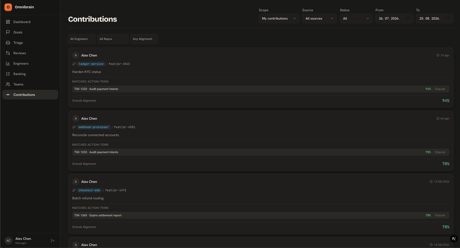The image size is (460, 248).
Task: Select Contributions in the sidebar
Action: click(x=30, y=95)
